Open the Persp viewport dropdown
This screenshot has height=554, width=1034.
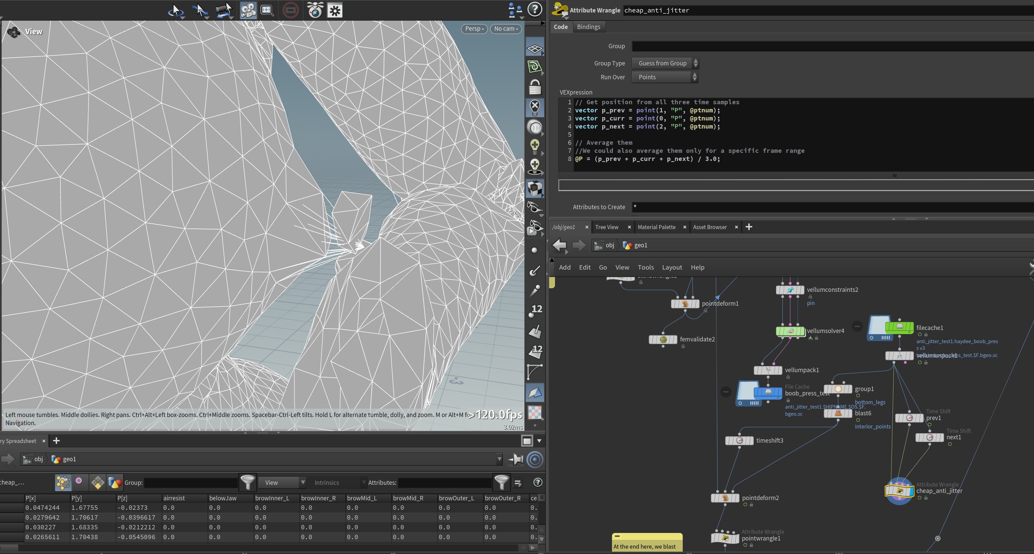coord(474,29)
